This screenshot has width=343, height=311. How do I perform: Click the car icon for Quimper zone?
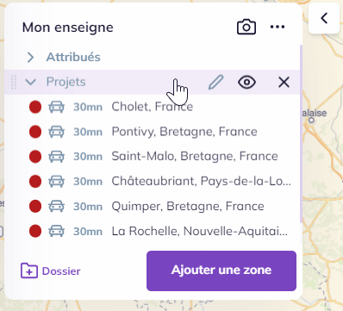(56, 206)
